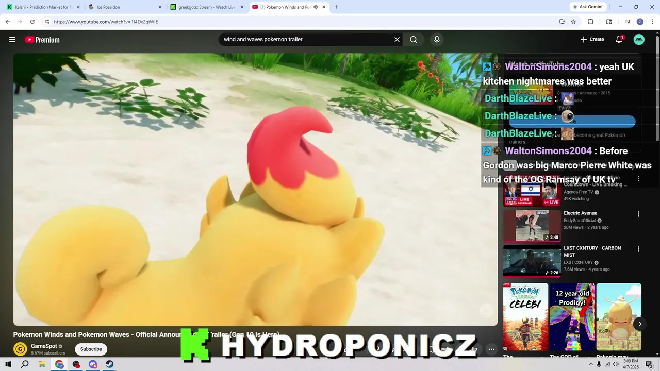Click the magnifier search button
660x371 pixels.
414,40
